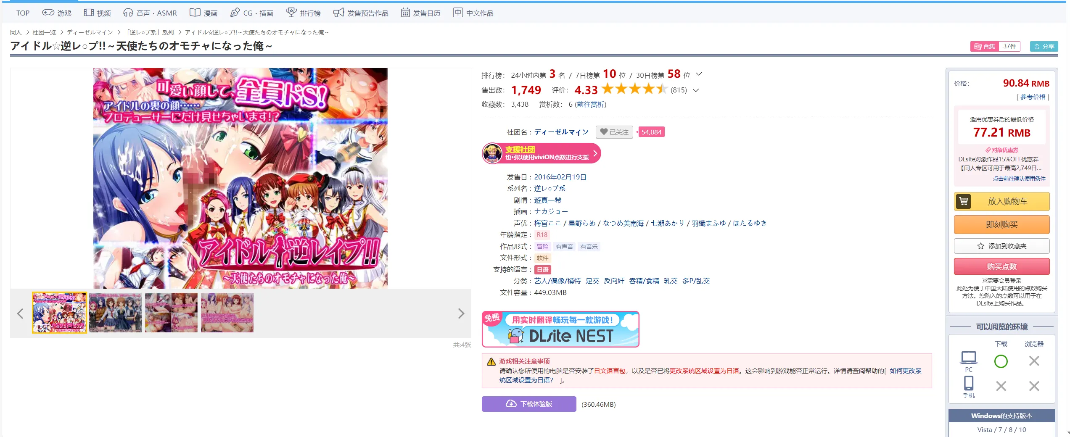This screenshot has height=437, width=1070.
Task: Expand the ranking details chevron
Action: pyautogui.click(x=699, y=74)
